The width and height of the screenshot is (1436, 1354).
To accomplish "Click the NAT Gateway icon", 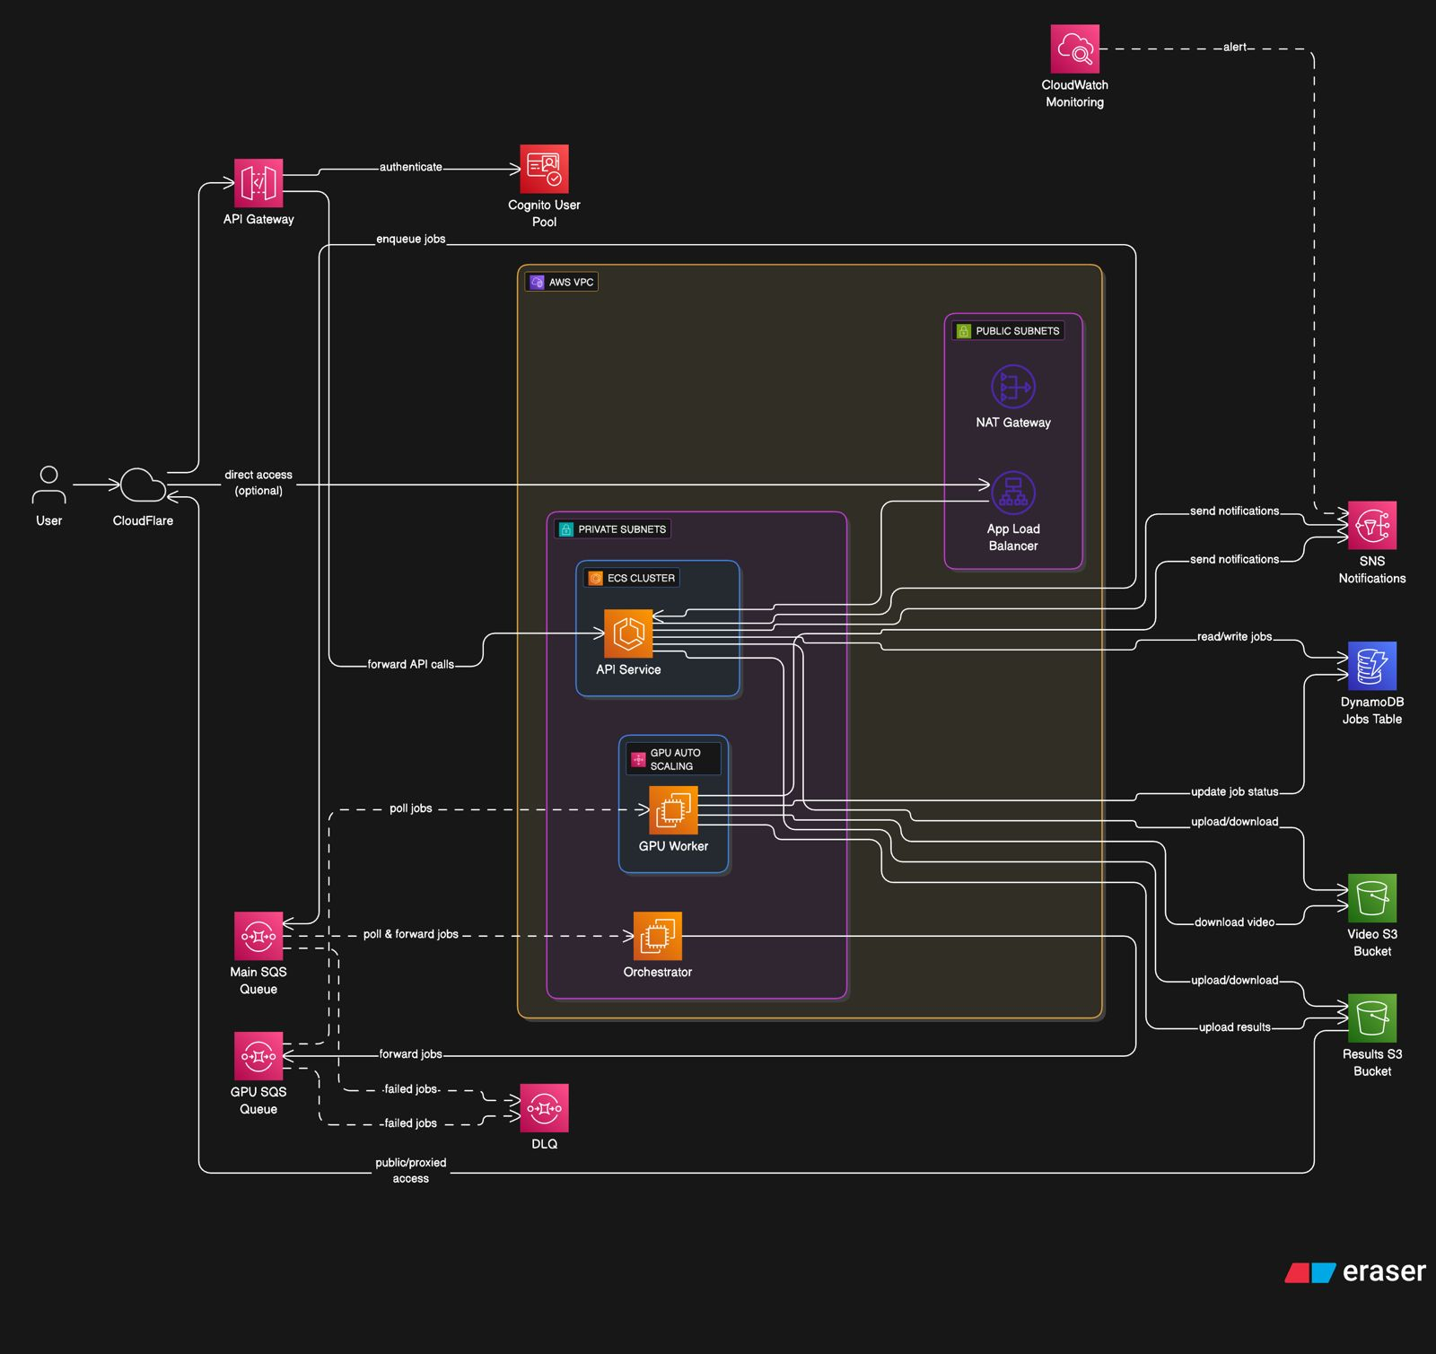I will [1013, 387].
